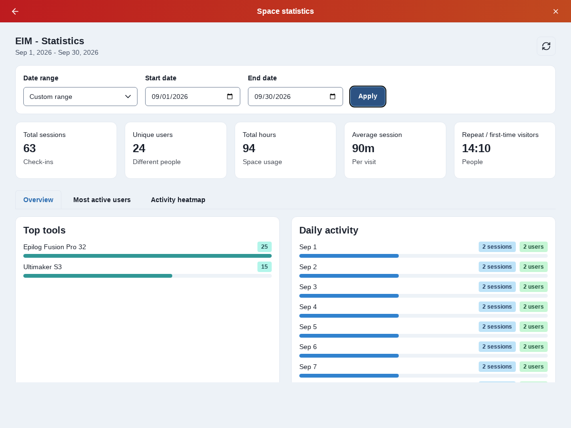Screen dimensions: 571x428
Task: Click the Top tools heading
Action: coord(44,230)
